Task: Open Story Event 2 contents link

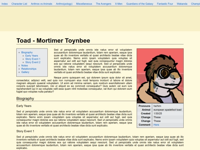Action: (33, 62)
